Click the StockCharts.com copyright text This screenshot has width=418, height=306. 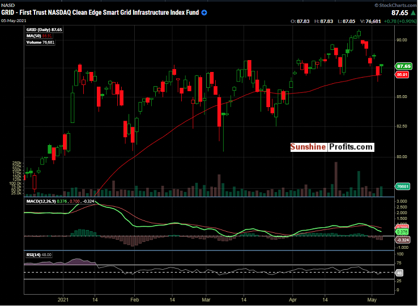click(x=395, y=5)
